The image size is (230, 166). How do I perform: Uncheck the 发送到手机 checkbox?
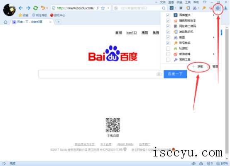click(x=168, y=32)
